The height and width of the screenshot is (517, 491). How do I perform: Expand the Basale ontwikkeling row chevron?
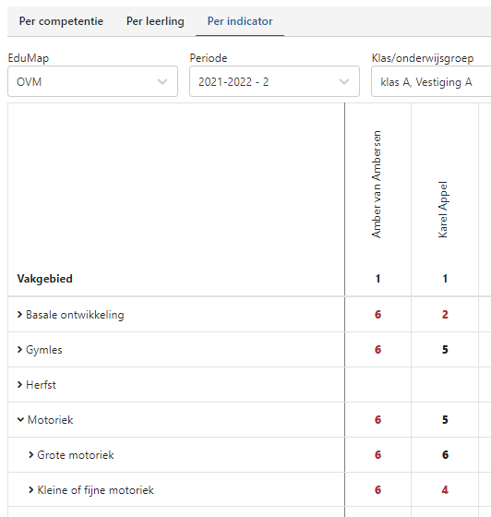[19, 315]
